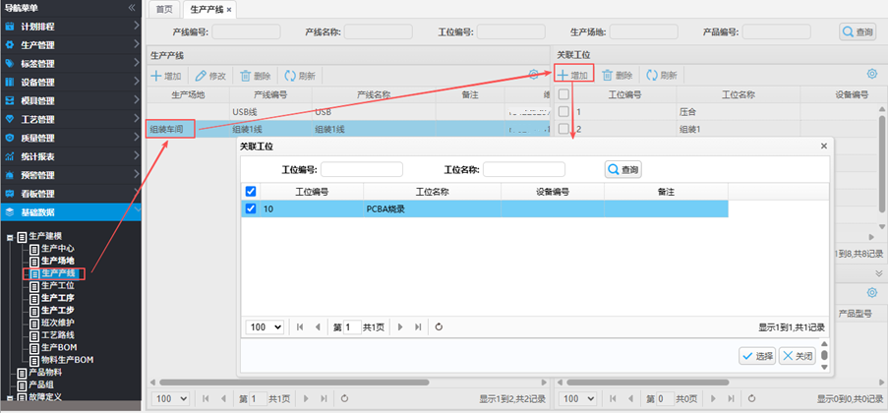Toggle select-all checkbox in 关联工位 panel header
This screenshot has height=413, width=888.
tap(563, 94)
